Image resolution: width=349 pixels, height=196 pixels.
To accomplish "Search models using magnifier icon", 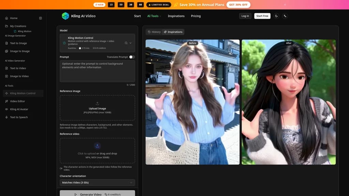I will point(126,43).
